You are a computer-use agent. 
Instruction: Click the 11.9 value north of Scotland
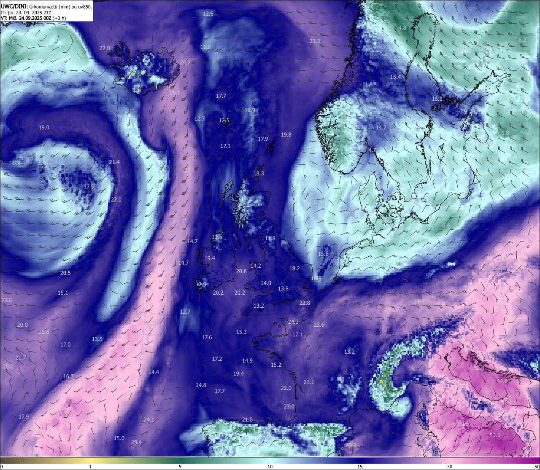pos(250,110)
